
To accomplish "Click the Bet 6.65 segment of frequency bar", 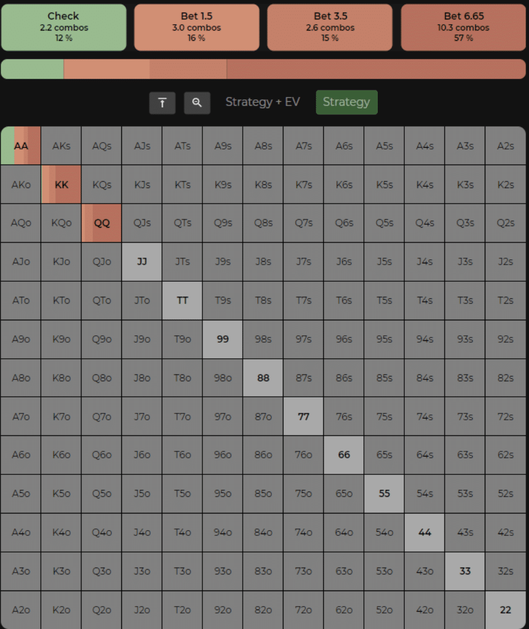I will (x=376, y=69).
